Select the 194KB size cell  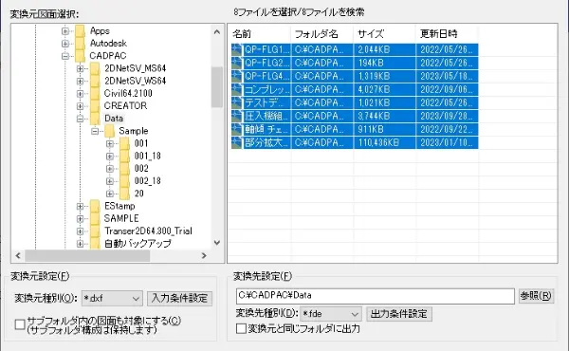coord(385,63)
